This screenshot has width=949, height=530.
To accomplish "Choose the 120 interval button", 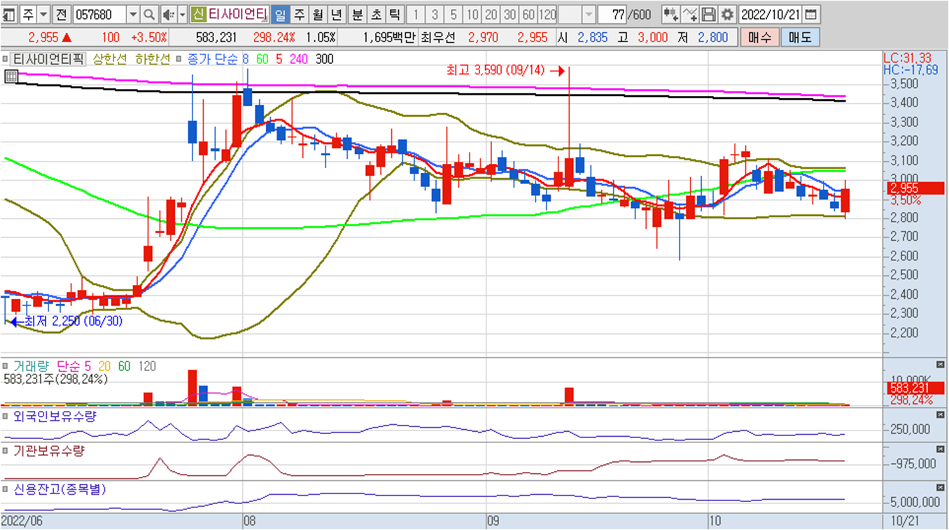I will tap(548, 14).
